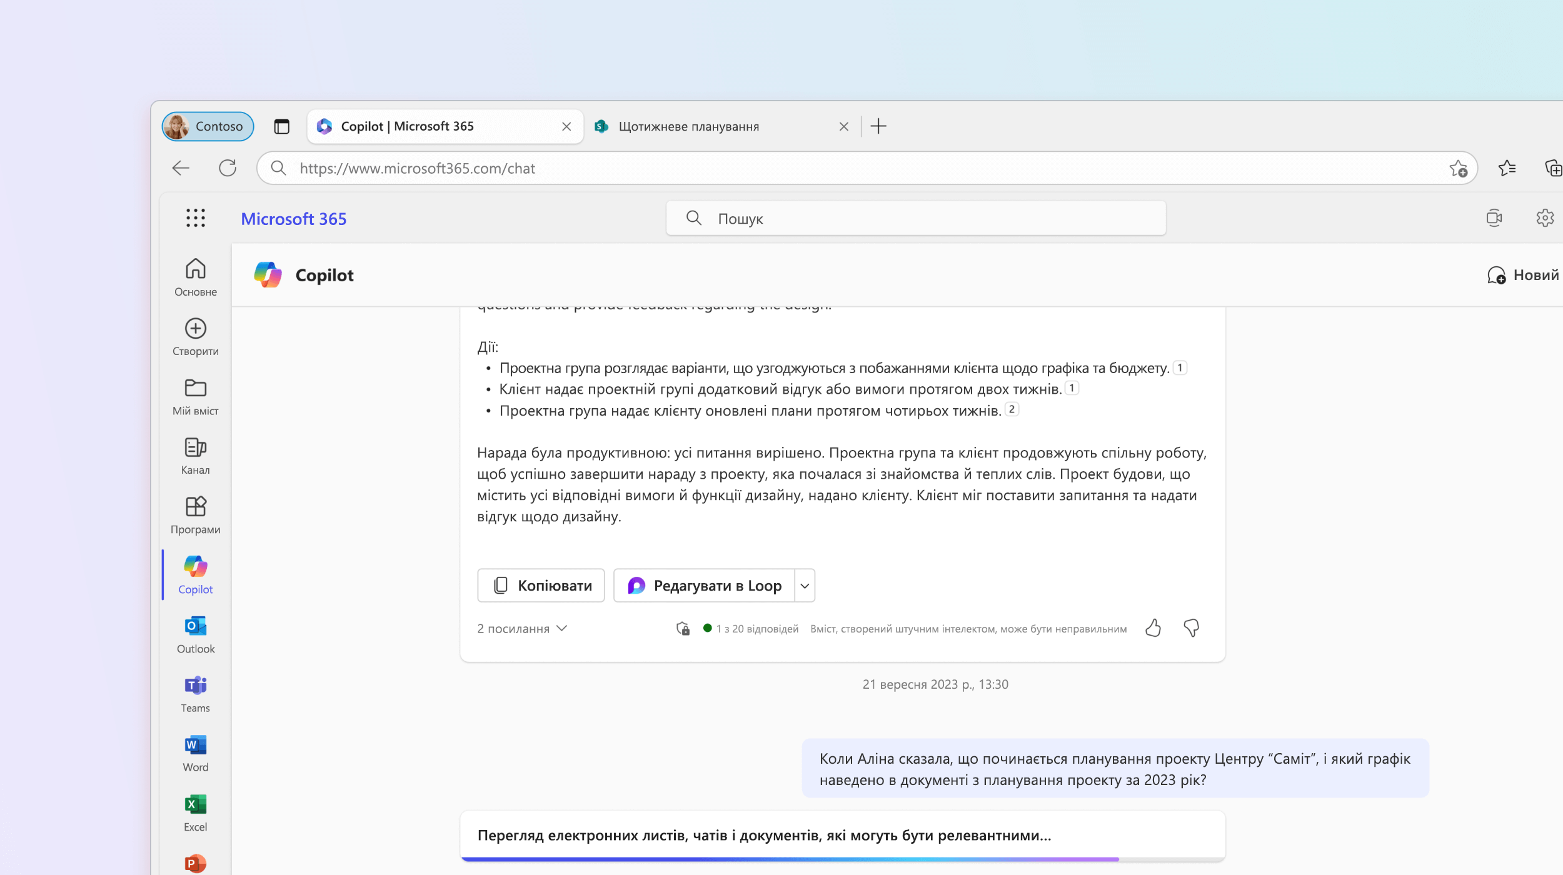Close the Щотижневе планування tab

point(844,127)
